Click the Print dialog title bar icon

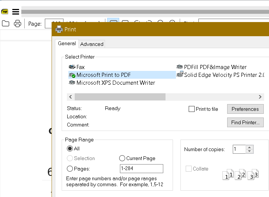click(x=59, y=29)
